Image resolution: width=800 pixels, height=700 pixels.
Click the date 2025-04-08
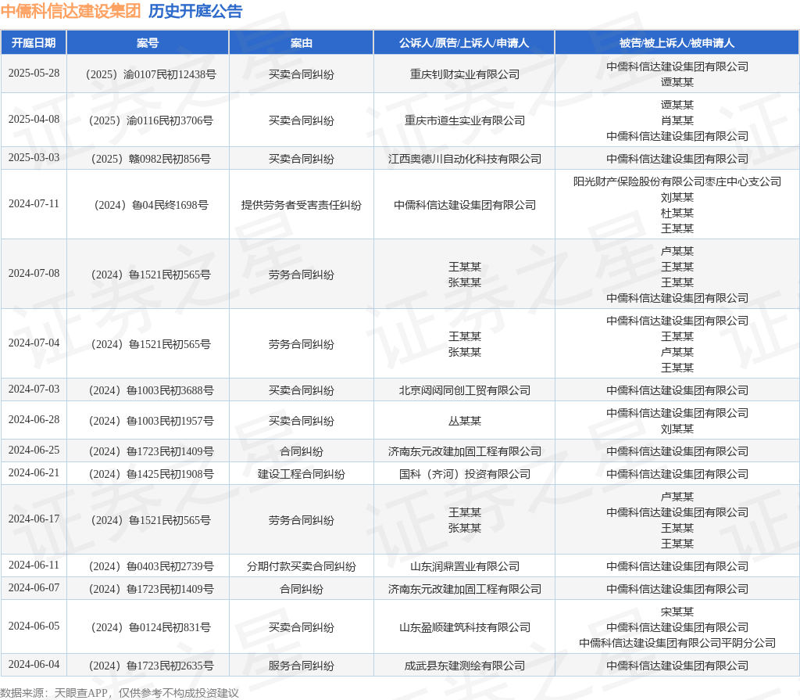34,119
